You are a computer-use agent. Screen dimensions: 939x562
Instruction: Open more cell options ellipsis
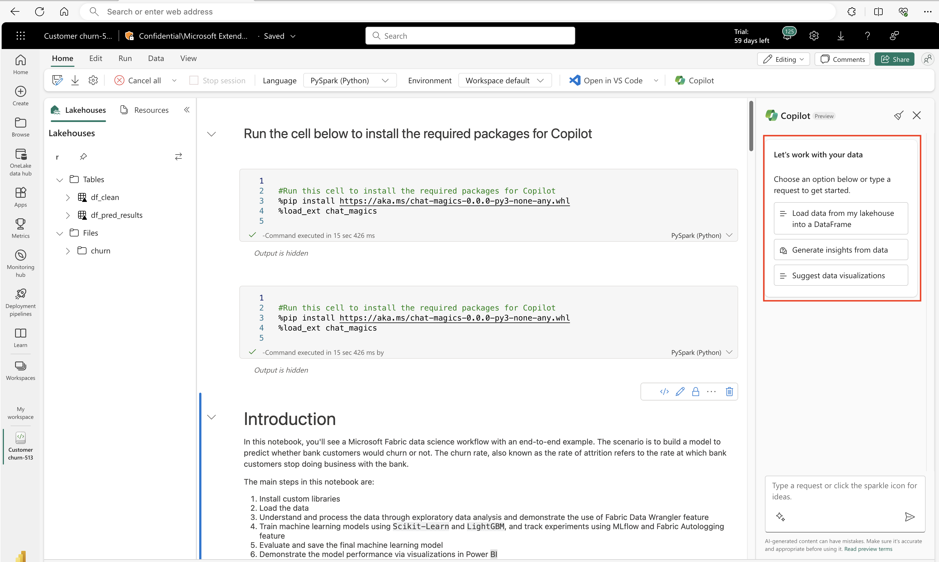click(711, 392)
